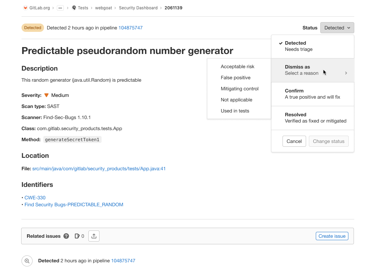Select Confirm as true positive status
382x272 pixels.
(312, 94)
